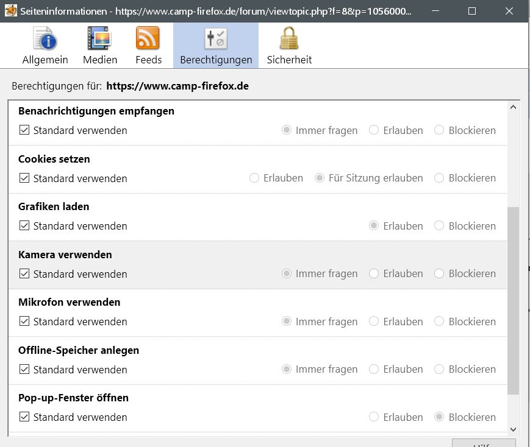Screen dimensions: 530x447
Task: Select Blockieren for Pop-up-Fenster öffnen
Action: pos(439,417)
